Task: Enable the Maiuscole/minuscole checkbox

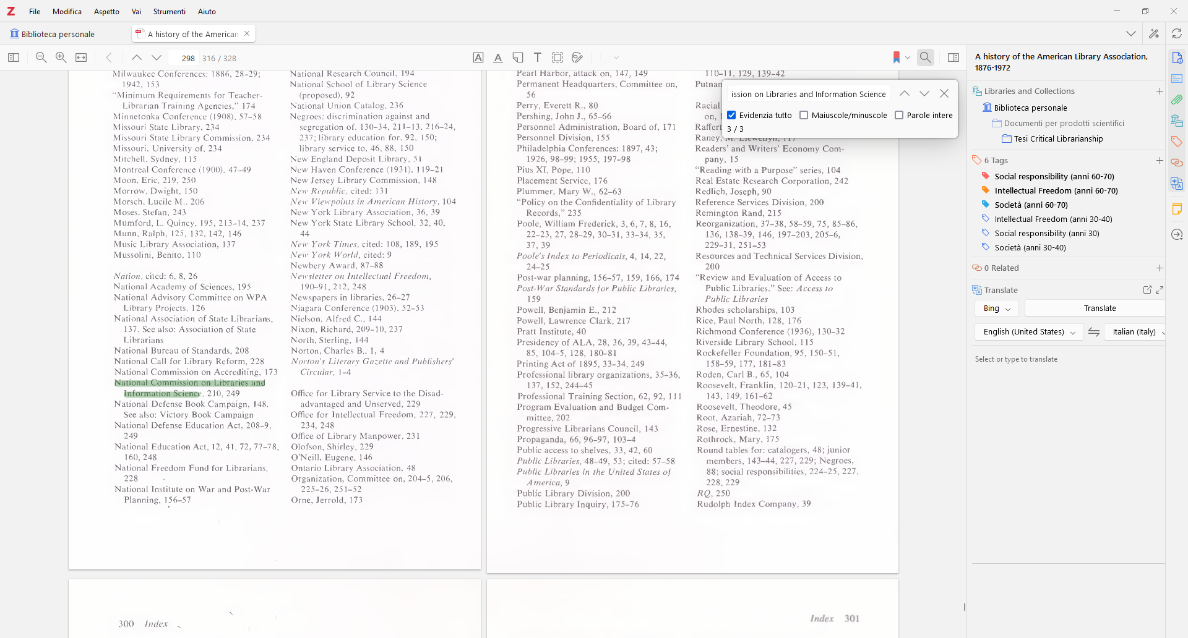Action: [x=804, y=115]
